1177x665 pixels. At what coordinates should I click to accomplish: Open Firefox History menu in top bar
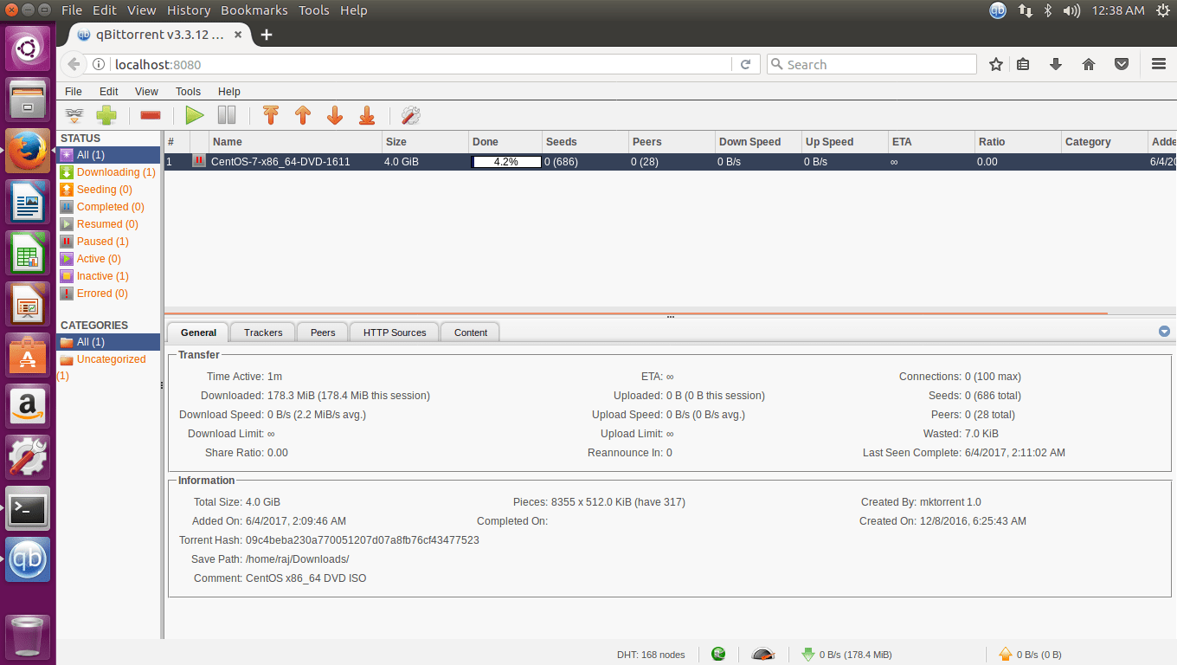[188, 10]
